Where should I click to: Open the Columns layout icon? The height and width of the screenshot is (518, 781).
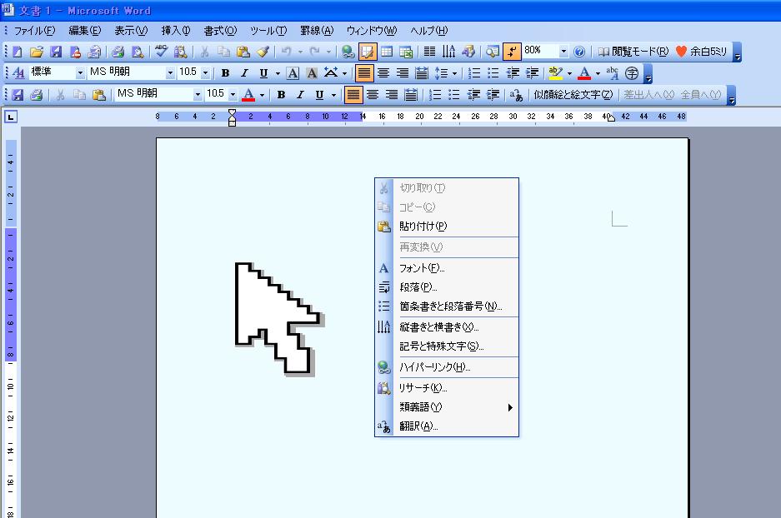pos(429,52)
